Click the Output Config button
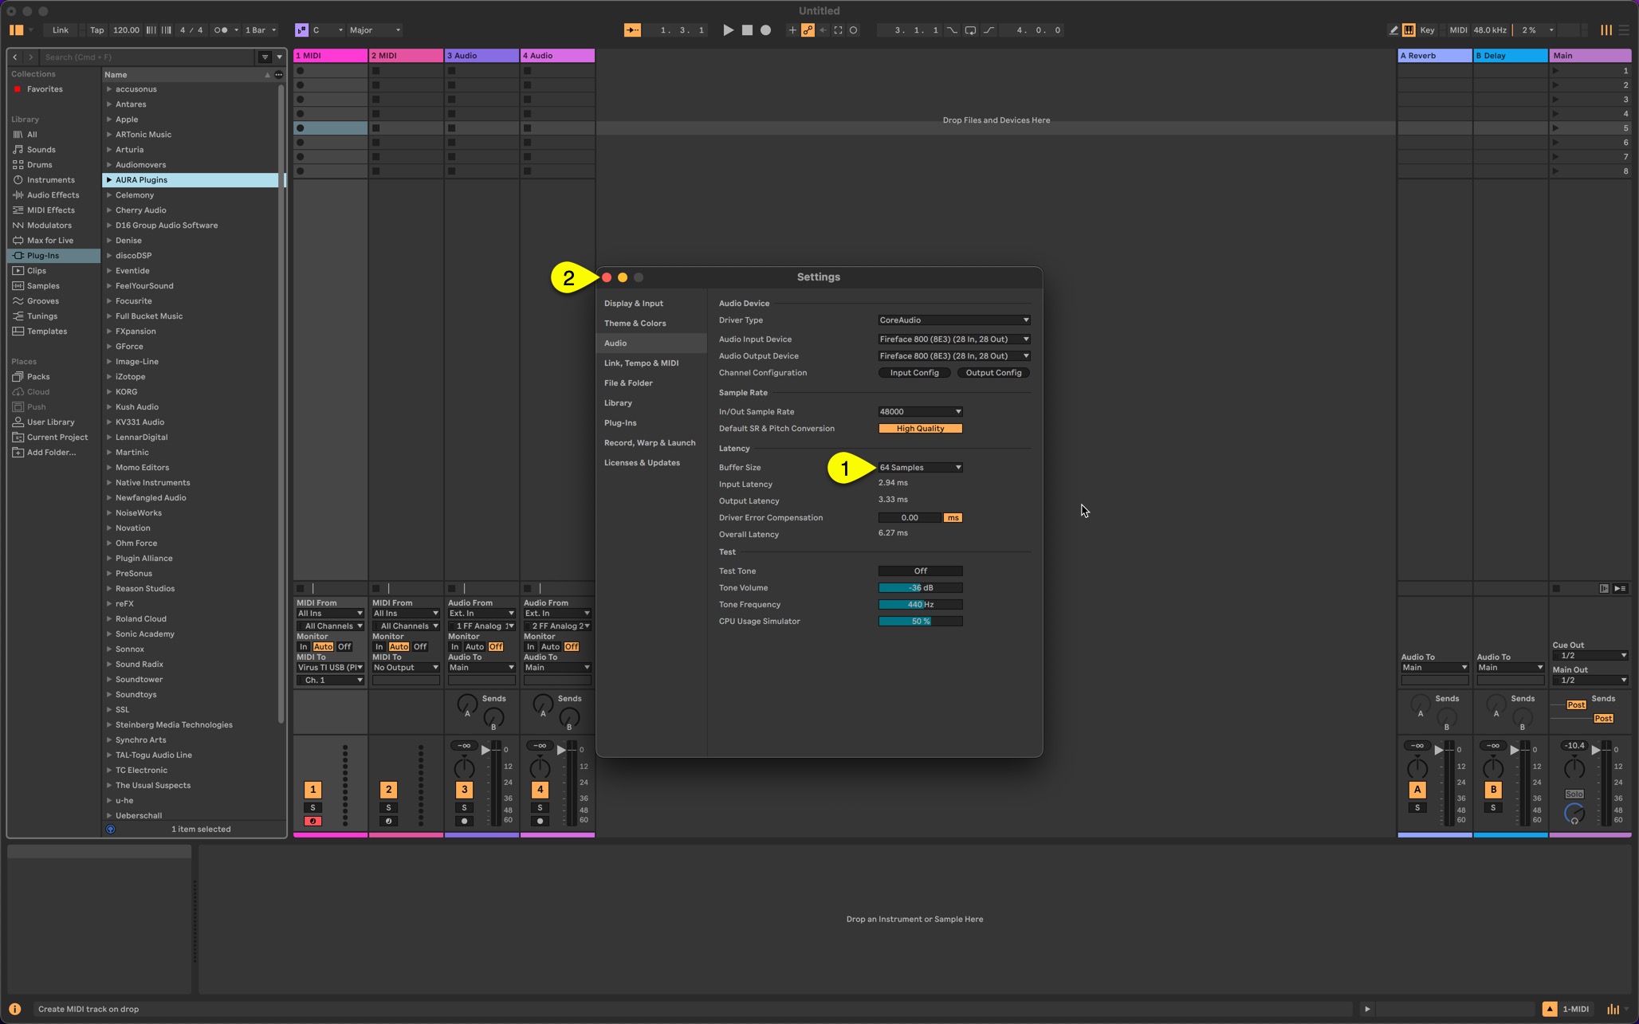This screenshot has height=1024, width=1639. pos(992,373)
